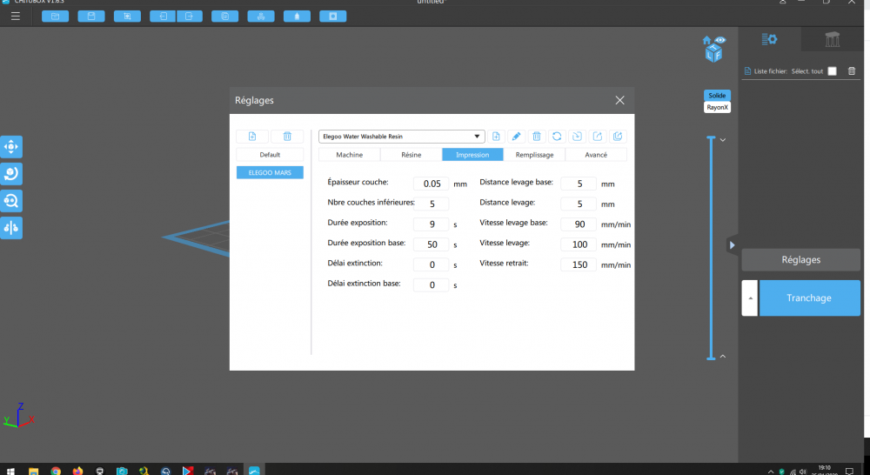Click the auto-layout toolbar icon

(x=261, y=16)
